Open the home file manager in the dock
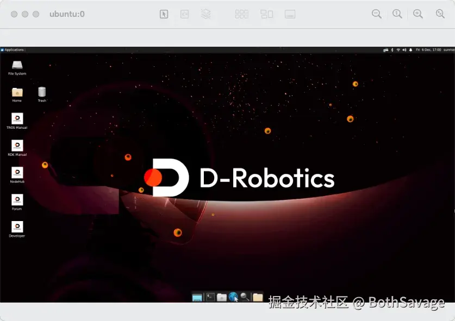 coord(222,297)
